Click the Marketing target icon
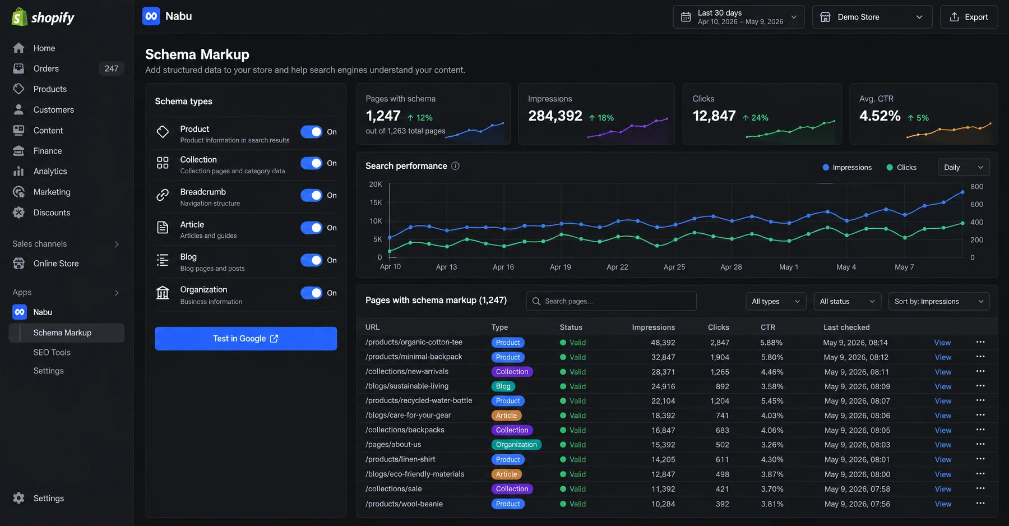This screenshot has width=1009, height=526. [x=18, y=192]
